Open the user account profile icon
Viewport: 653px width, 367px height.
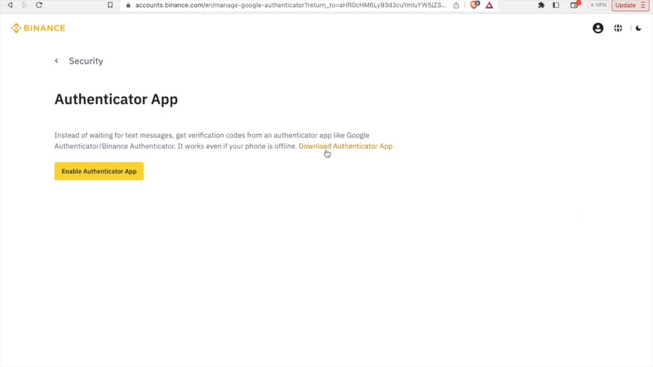click(x=598, y=28)
